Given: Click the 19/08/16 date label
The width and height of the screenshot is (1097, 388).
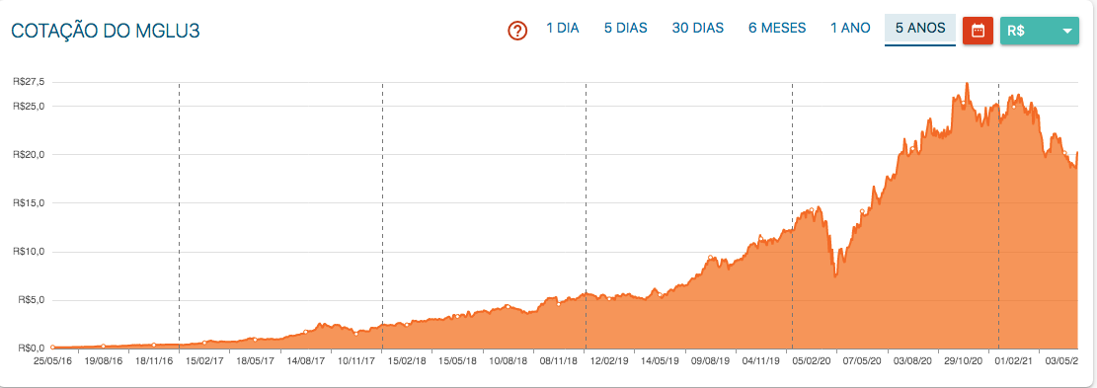Looking at the screenshot, I should pos(103,362).
